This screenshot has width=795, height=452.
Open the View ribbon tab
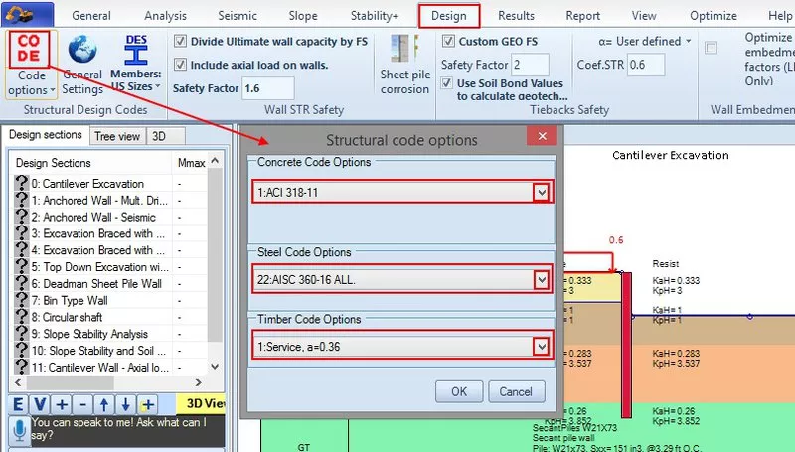[644, 16]
